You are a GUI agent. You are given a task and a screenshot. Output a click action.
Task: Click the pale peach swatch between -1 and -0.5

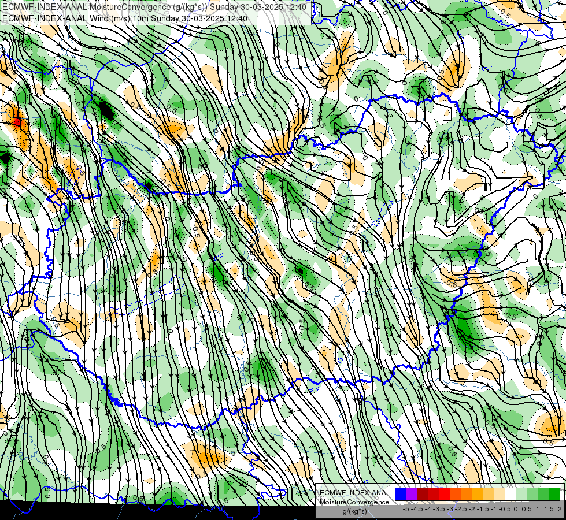500,494
